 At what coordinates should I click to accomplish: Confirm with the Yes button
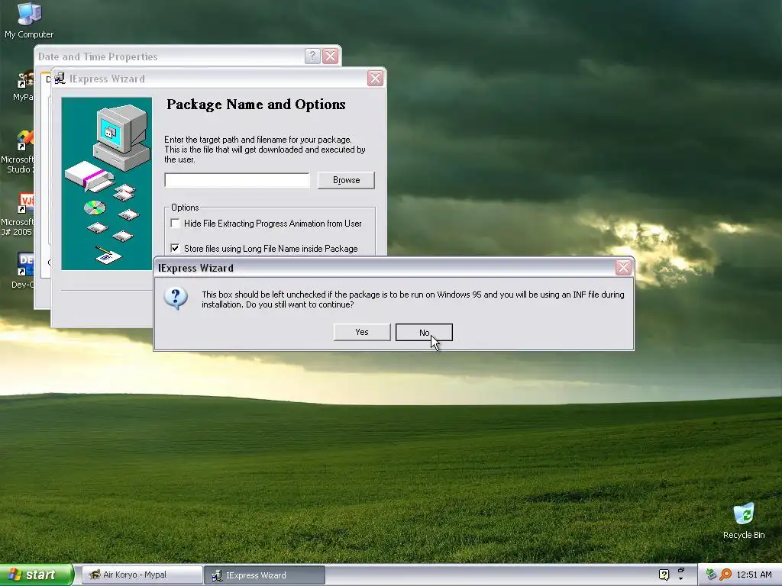361,333
